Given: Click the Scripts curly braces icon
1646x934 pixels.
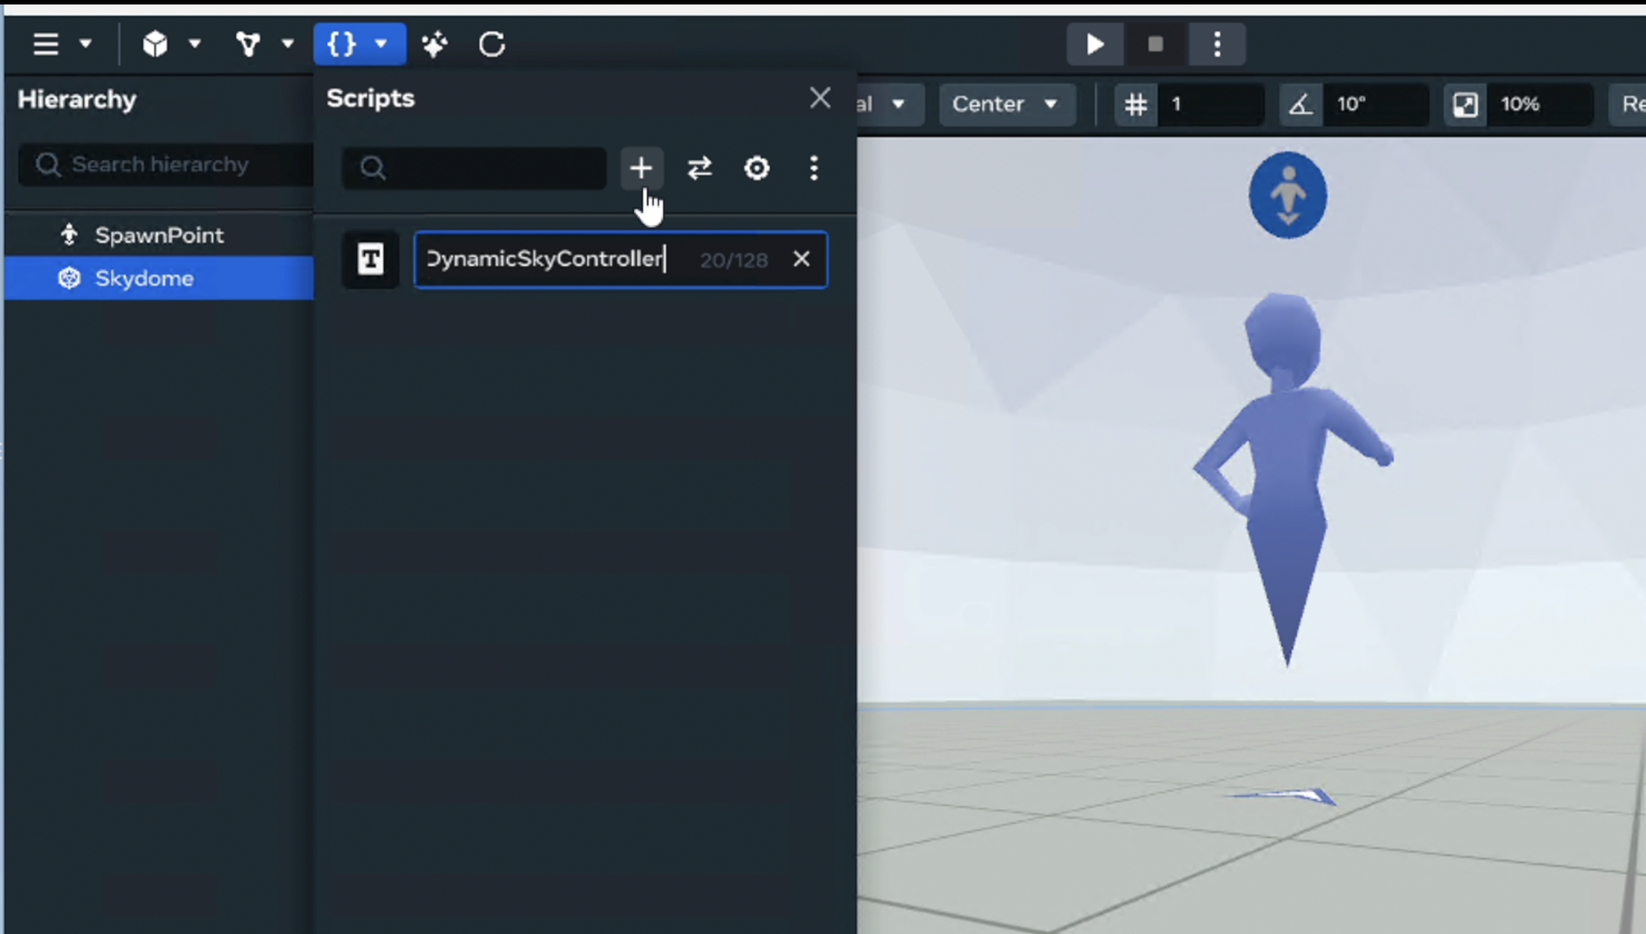Looking at the screenshot, I should click(342, 44).
